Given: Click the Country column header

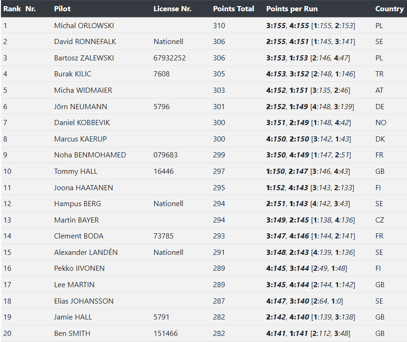Looking at the screenshot, I should point(389,9).
